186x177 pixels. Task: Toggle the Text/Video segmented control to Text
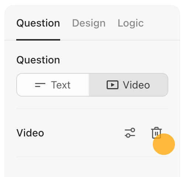(53, 85)
